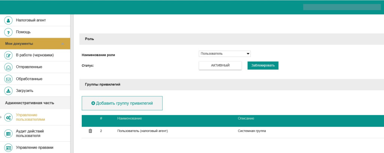Image resolution: width=384 pixels, height=153 pixels.
Task: Click the Административная часть section header
Action: tap(30, 103)
